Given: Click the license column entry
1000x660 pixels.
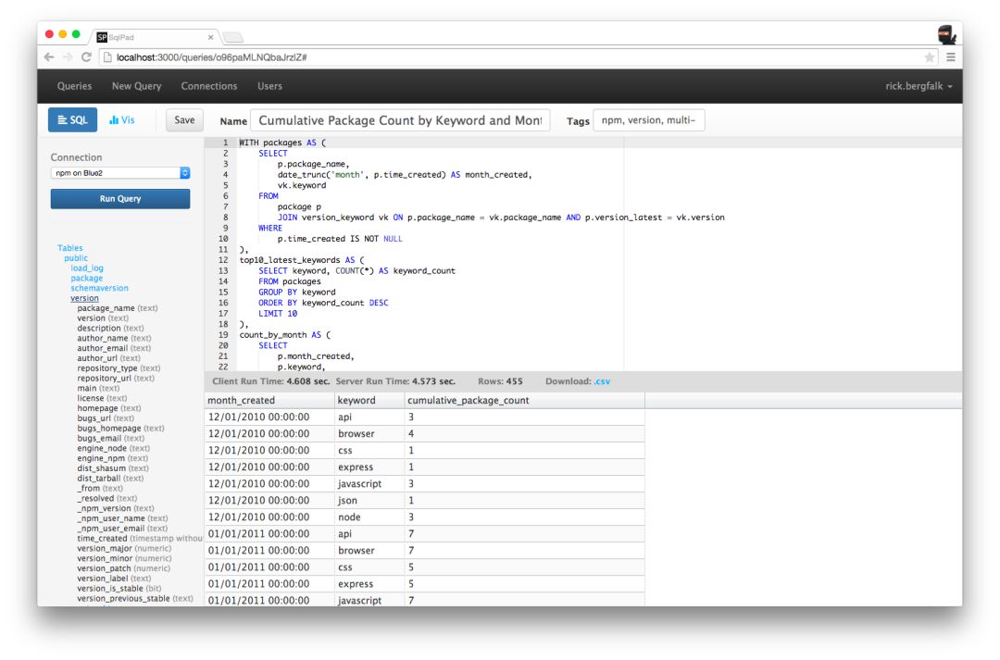Looking at the screenshot, I should 102,398.
